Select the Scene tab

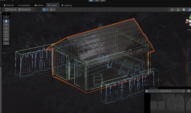coord(53,5)
